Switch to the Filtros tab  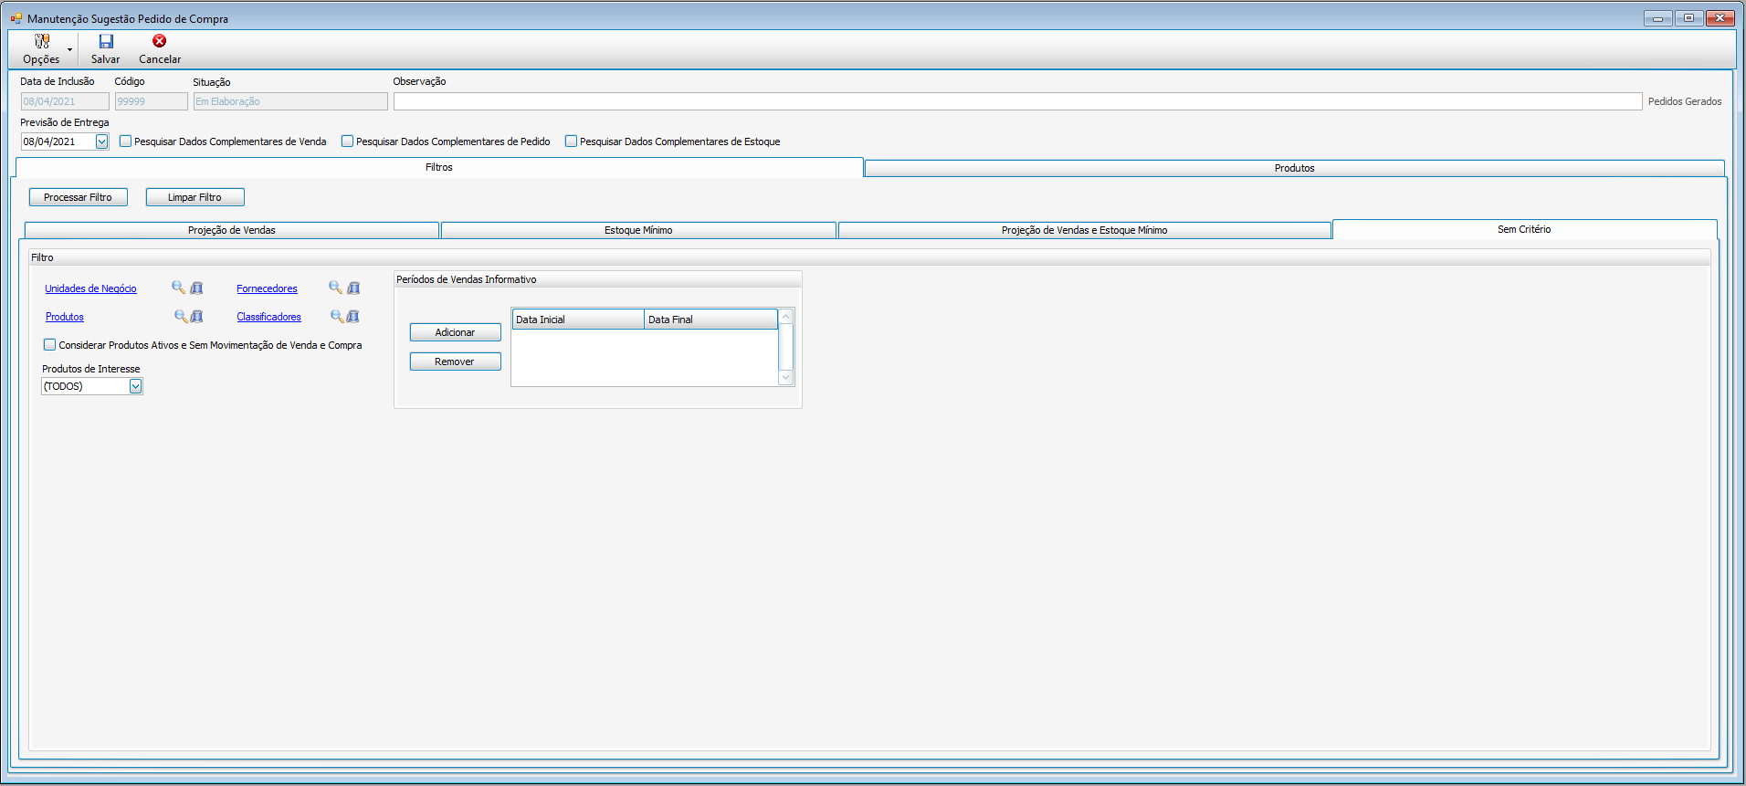pos(439,167)
